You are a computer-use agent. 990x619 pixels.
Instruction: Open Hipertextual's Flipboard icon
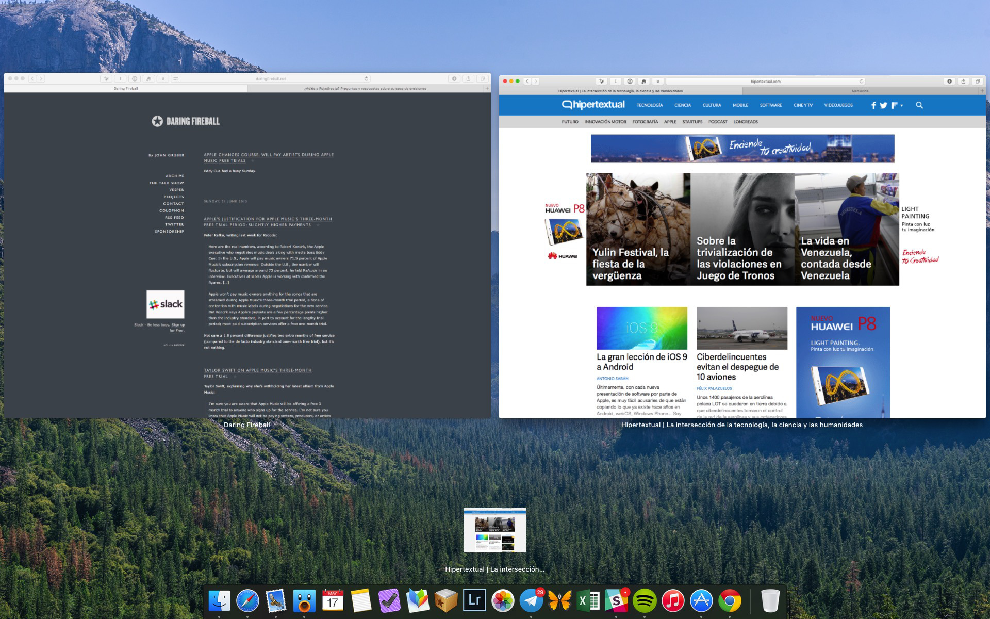(x=894, y=105)
